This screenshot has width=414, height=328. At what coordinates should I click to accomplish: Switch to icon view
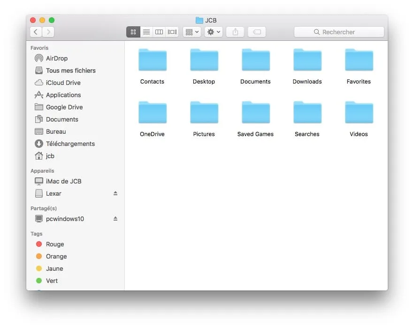pyautogui.click(x=133, y=32)
